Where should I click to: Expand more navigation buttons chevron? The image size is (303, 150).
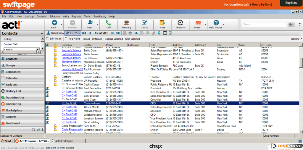[x=43, y=130]
